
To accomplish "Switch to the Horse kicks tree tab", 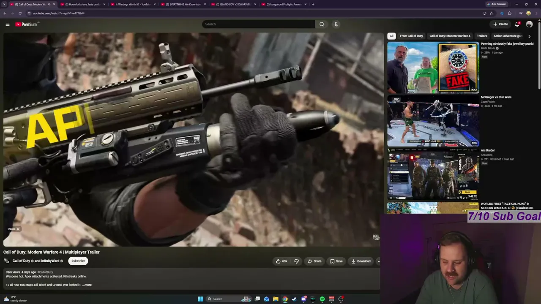I will click(82, 4).
